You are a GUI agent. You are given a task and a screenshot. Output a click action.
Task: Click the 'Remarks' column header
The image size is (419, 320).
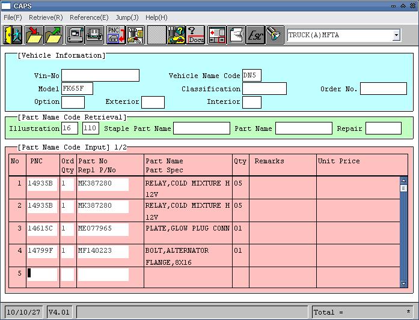pos(269,161)
